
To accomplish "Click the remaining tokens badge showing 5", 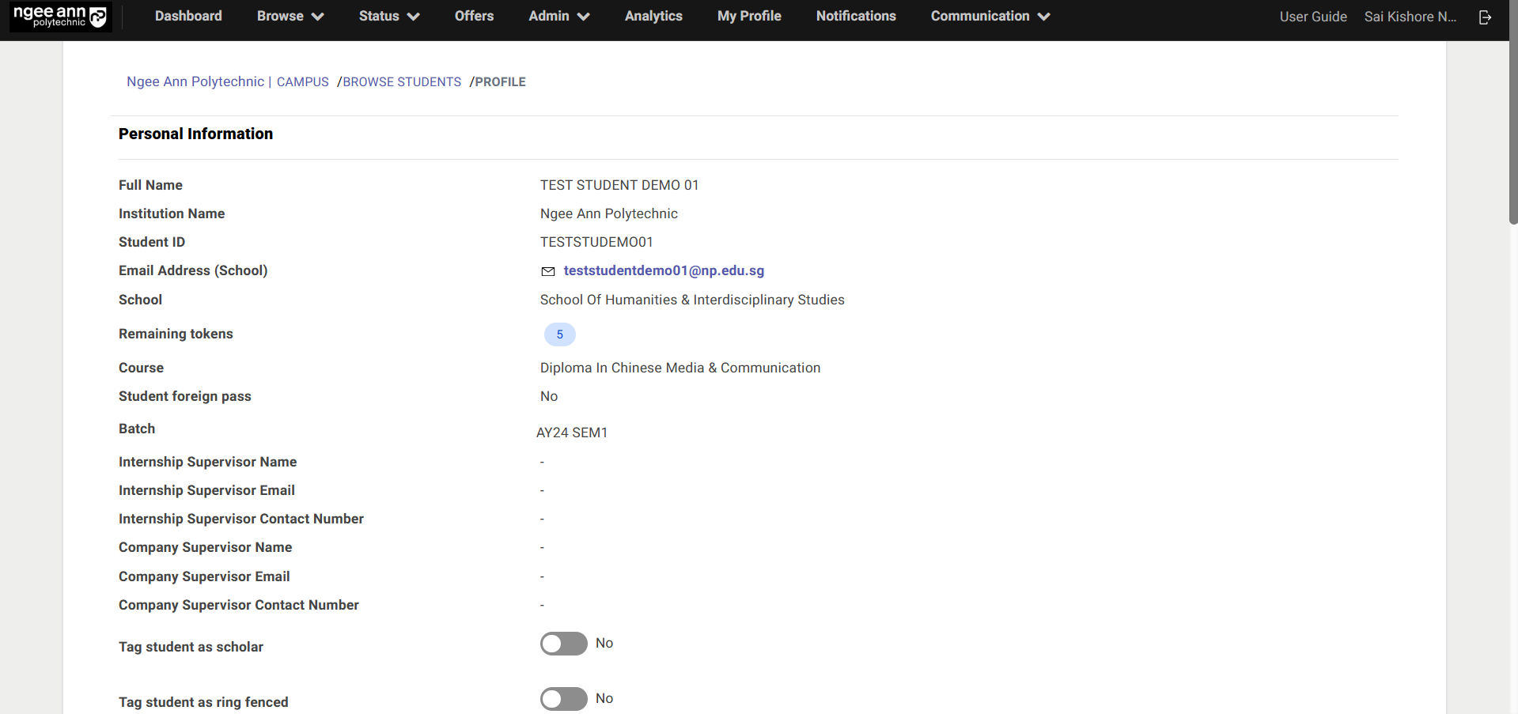I will click(x=559, y=334).
